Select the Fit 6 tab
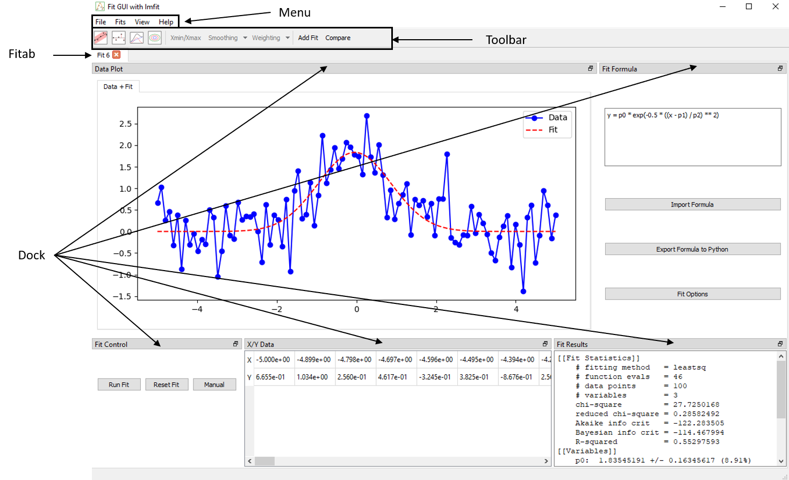The width and height of the screenshot is (789, 480). pyautogui.click(x=103, y=55)
